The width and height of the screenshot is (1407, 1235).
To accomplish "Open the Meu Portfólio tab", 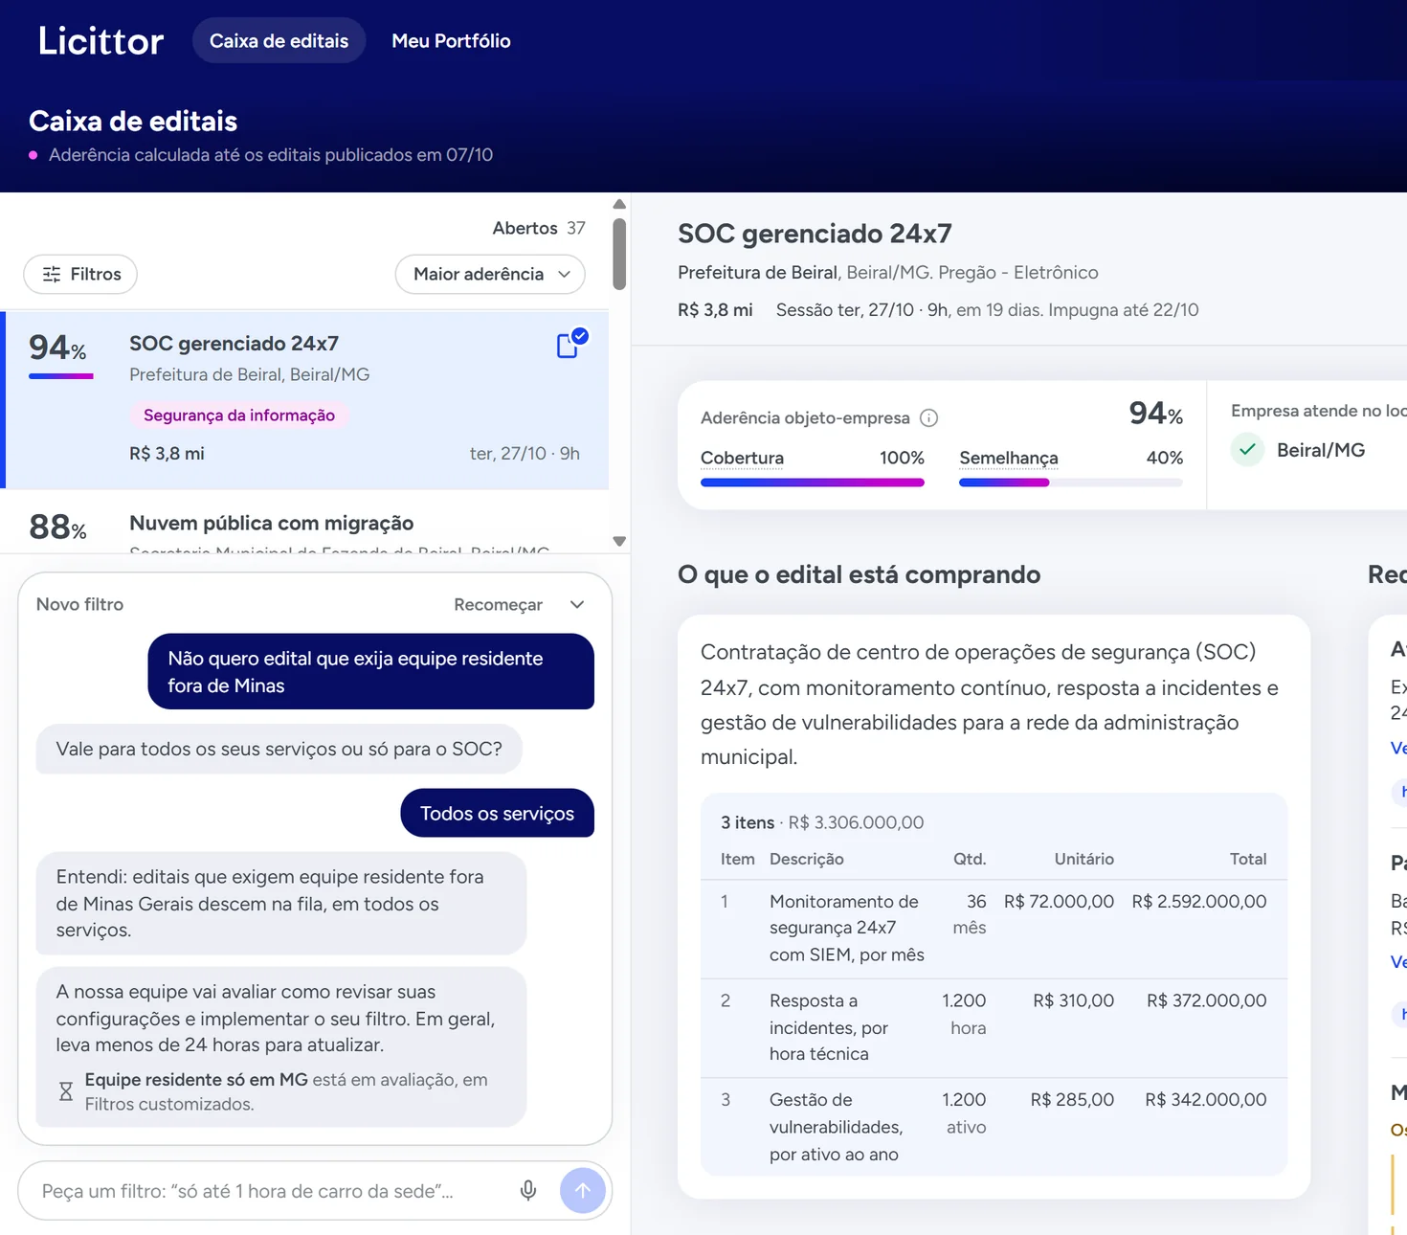I will point(451,41).
